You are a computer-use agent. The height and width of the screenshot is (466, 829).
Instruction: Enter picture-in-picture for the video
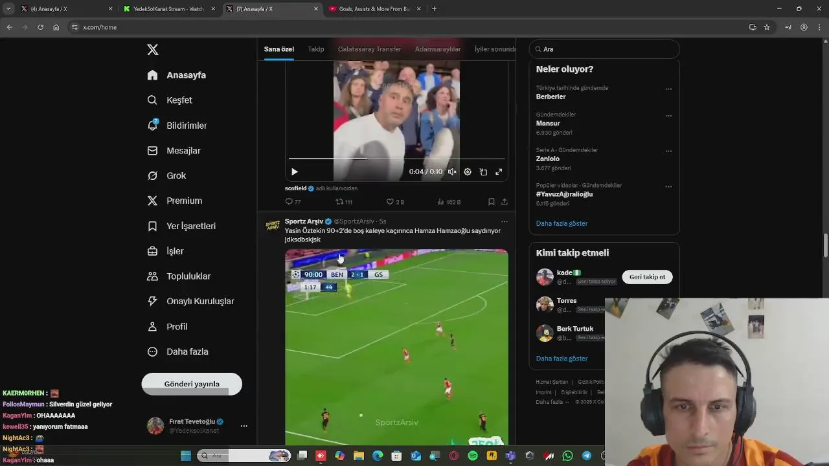[483, 172]
